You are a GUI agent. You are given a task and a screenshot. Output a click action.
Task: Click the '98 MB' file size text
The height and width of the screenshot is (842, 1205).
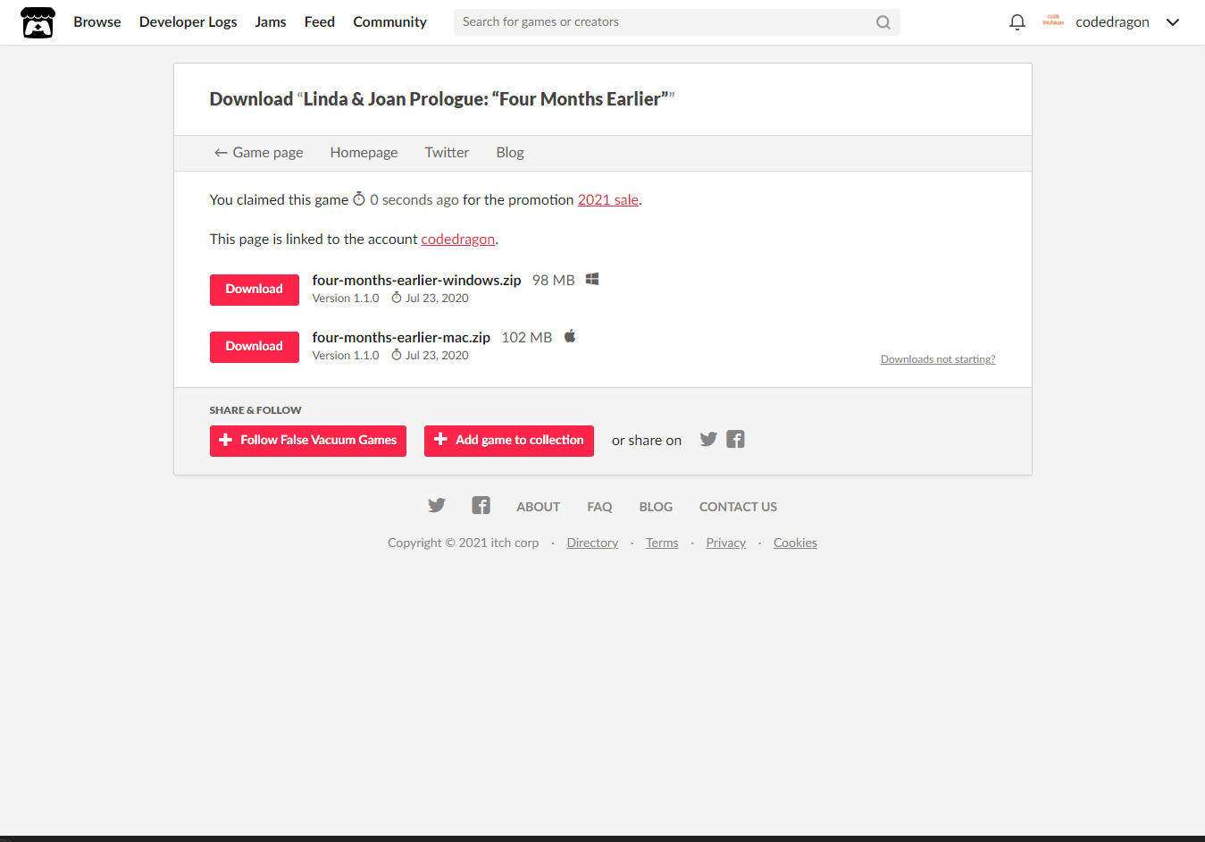554,281
